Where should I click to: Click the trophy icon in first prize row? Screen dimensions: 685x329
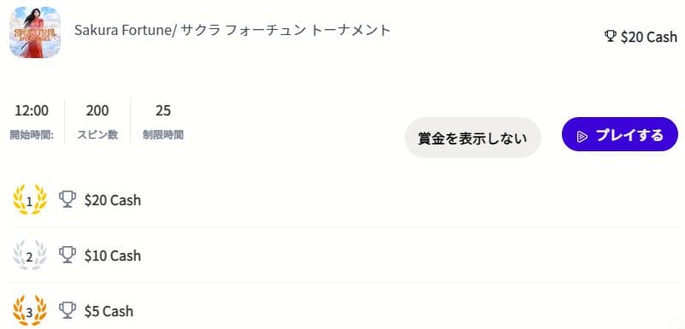(x=68, y=199)
